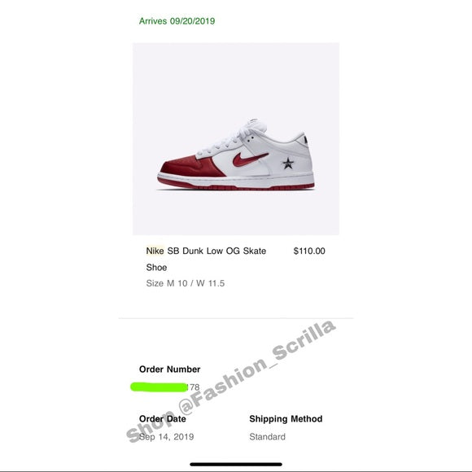Click the Shop @Fashion_Scrilla watermark text
The width and height of the screenshot is (472, 472).
(x=230, y=381)
